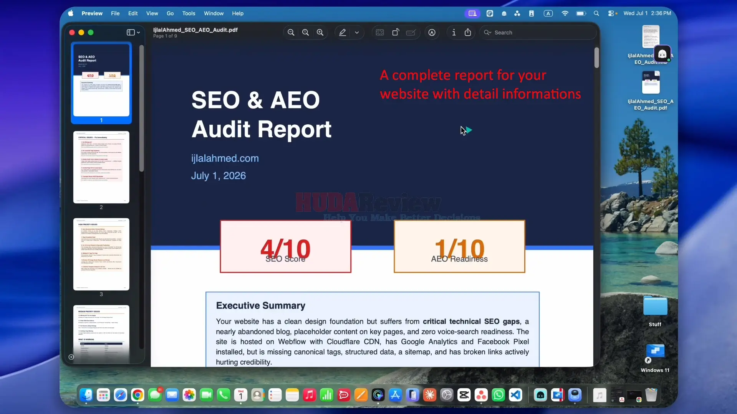Click the Form Filling toolbar icon

pyautogui.click(x=411, y=33)
